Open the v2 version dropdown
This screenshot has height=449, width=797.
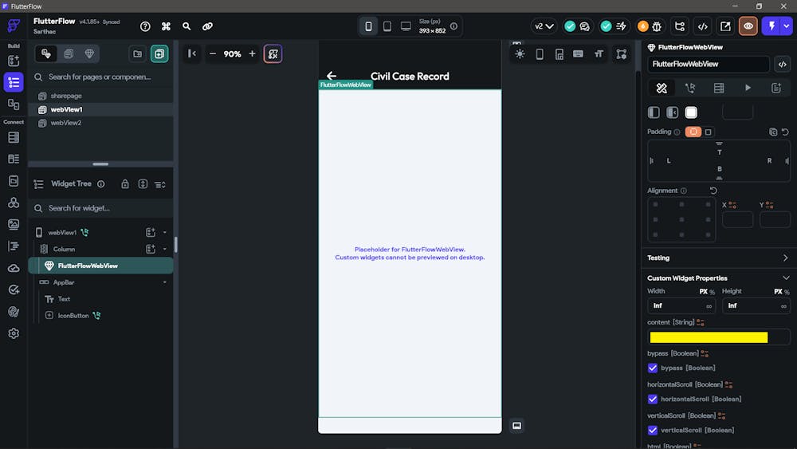(x=544, y=26)
